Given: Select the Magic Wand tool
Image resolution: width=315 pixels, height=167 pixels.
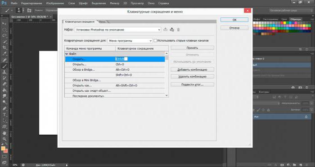Looking at the screenshot, I should tap(4, 42).
